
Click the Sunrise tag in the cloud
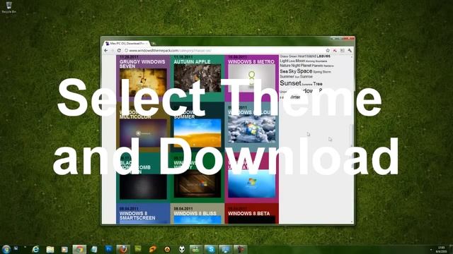click(306, 77)
